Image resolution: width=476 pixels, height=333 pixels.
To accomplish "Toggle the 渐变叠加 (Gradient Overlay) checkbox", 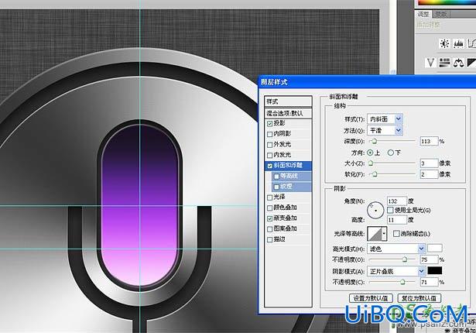I will pos(269,218).
